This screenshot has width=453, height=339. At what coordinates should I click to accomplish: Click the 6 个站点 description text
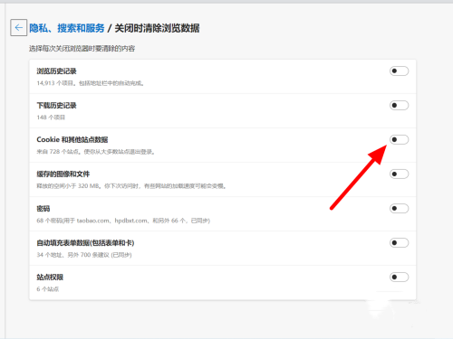coord(48,289)
